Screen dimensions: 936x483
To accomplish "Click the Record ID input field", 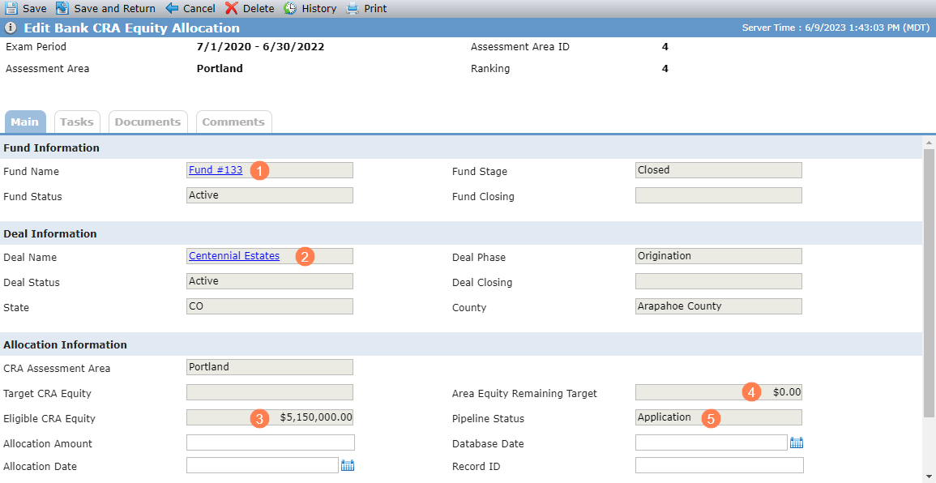I will (720, 465).
